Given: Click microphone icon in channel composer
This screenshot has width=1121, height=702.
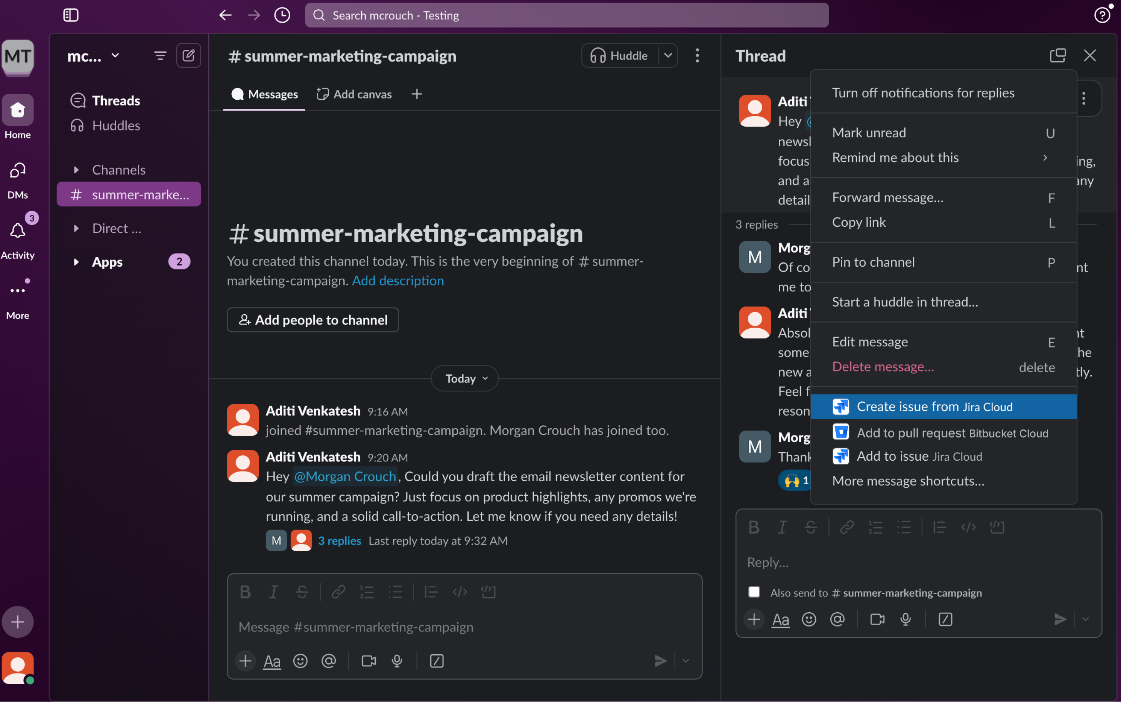Looking at the screenshot, I should coord(397,661).
